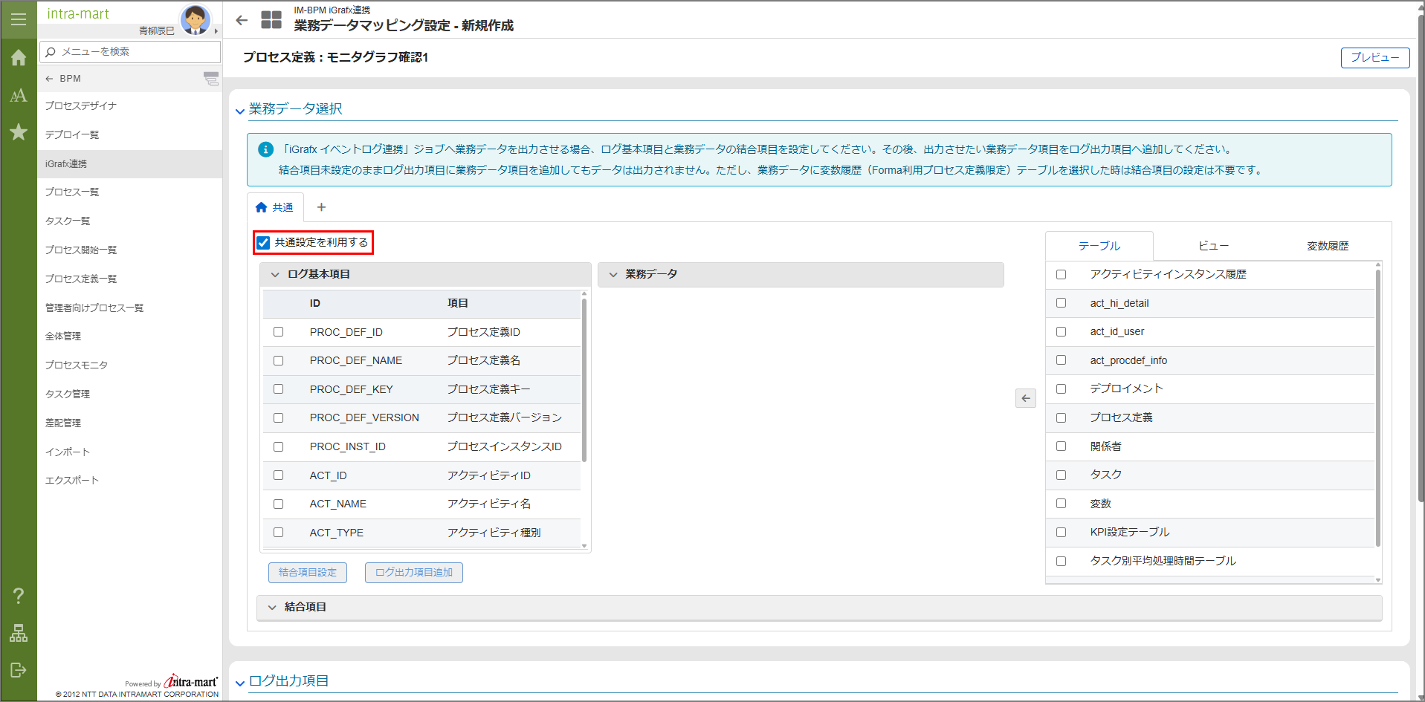1425x702 pixels.
Task: Uncheck 共通設定を利用する checkbox
Action: click(x=264, y=243)
